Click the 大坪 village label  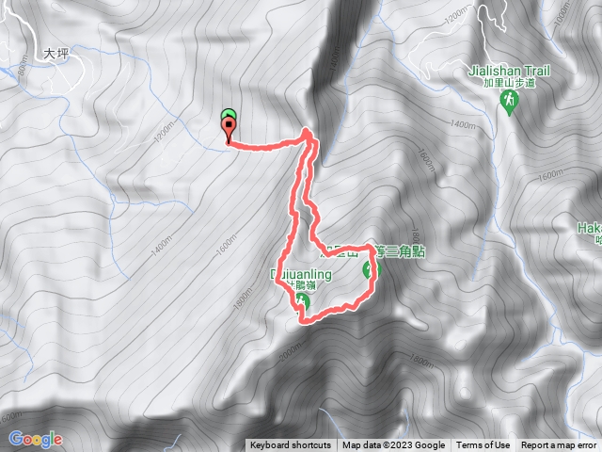[x=56, y=54]
